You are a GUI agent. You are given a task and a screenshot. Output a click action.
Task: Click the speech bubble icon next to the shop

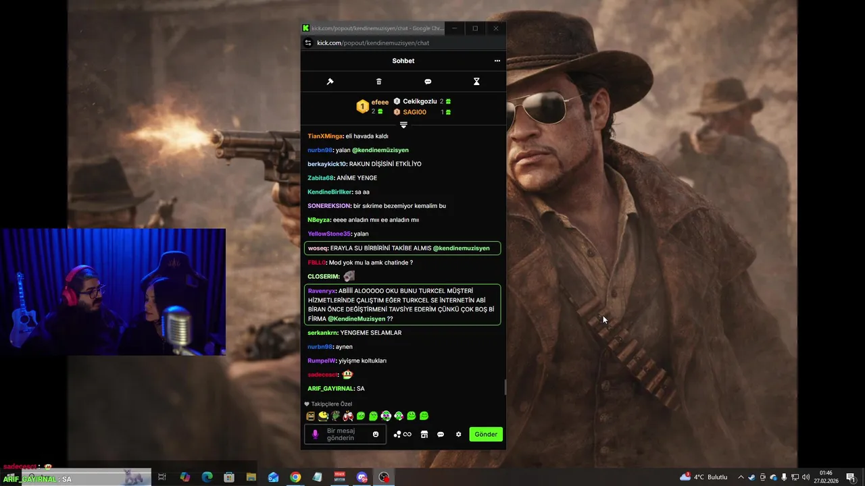click(441, 435)
